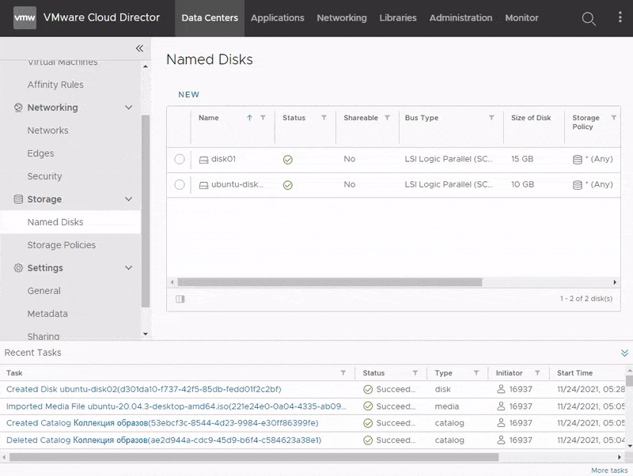633x476 pixels.
Task: Open the More tasks link
Action: point(609,470)
